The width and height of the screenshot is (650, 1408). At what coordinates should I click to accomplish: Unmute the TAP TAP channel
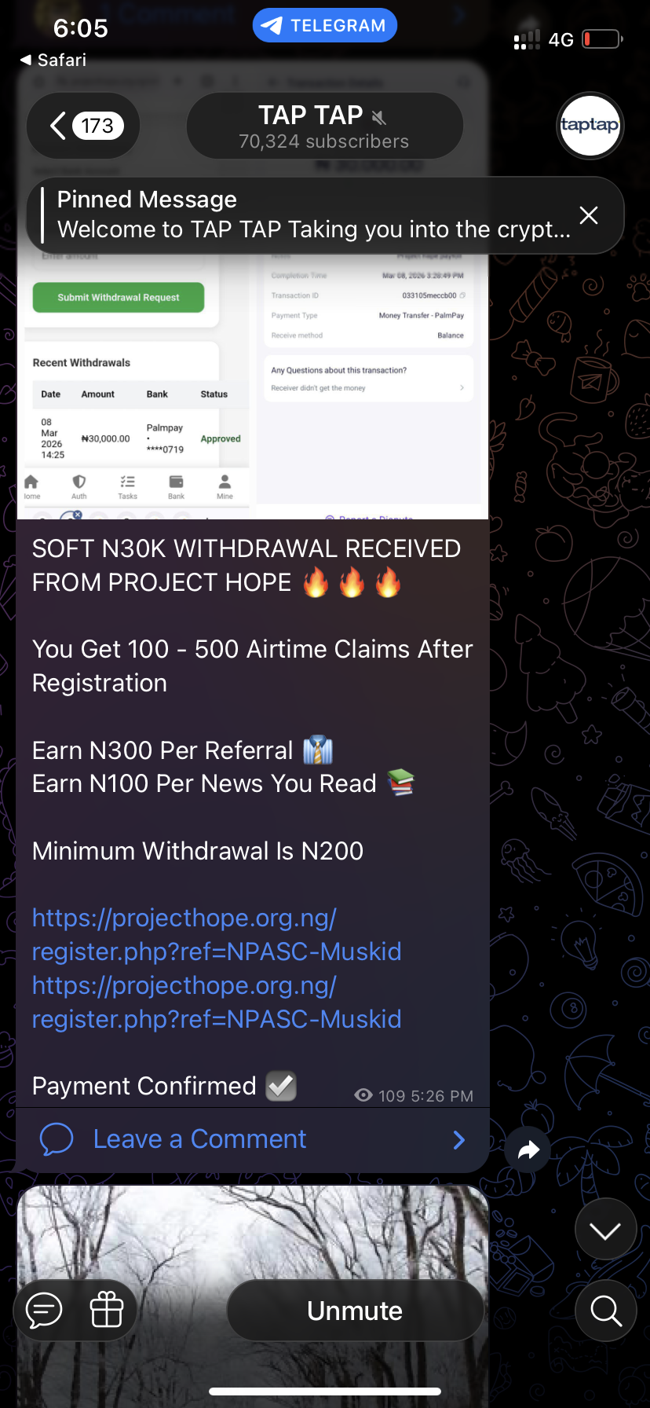pos(355,1310)
